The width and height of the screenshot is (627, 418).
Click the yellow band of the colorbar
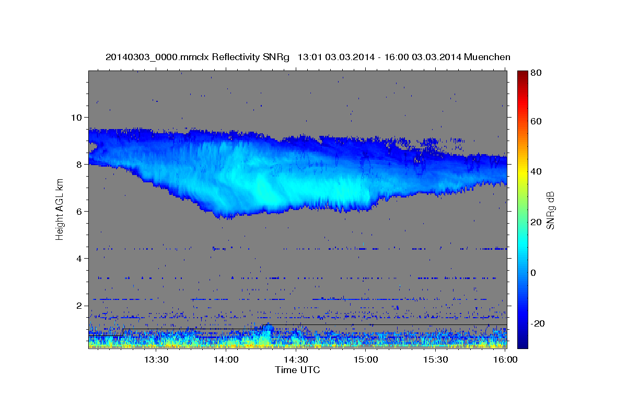(x=522, y=173)
